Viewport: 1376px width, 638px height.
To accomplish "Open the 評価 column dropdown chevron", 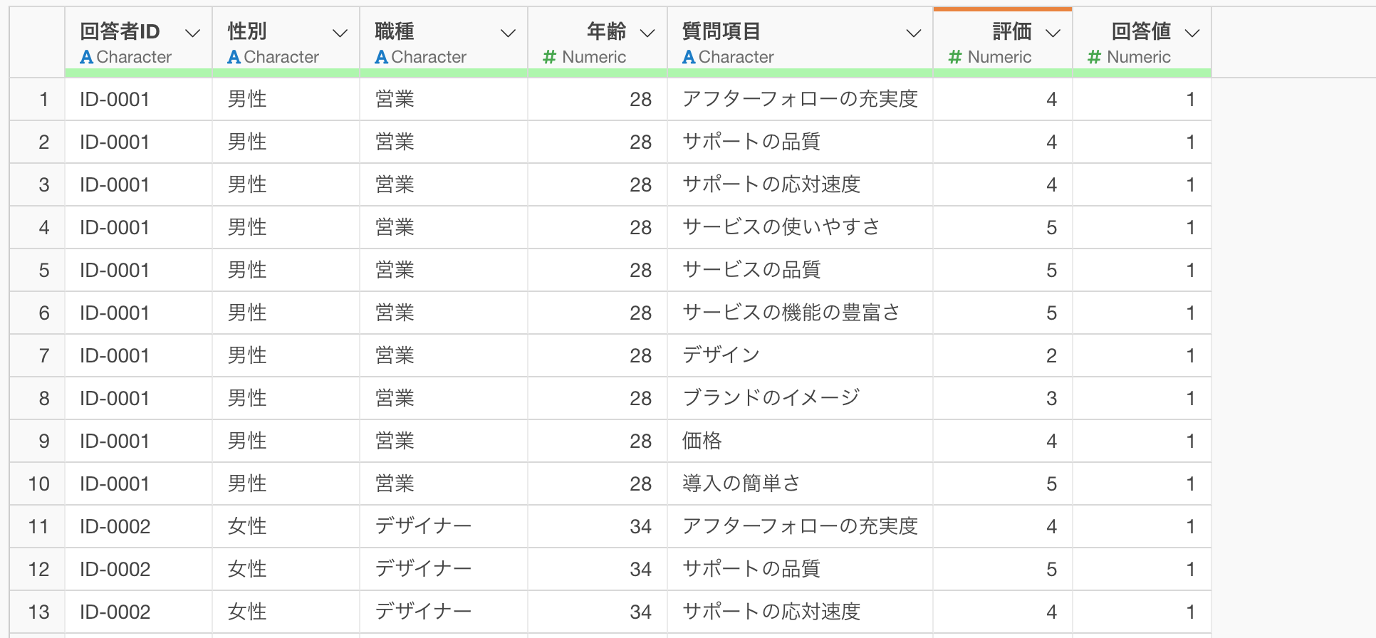I will tap(1053, 33).
